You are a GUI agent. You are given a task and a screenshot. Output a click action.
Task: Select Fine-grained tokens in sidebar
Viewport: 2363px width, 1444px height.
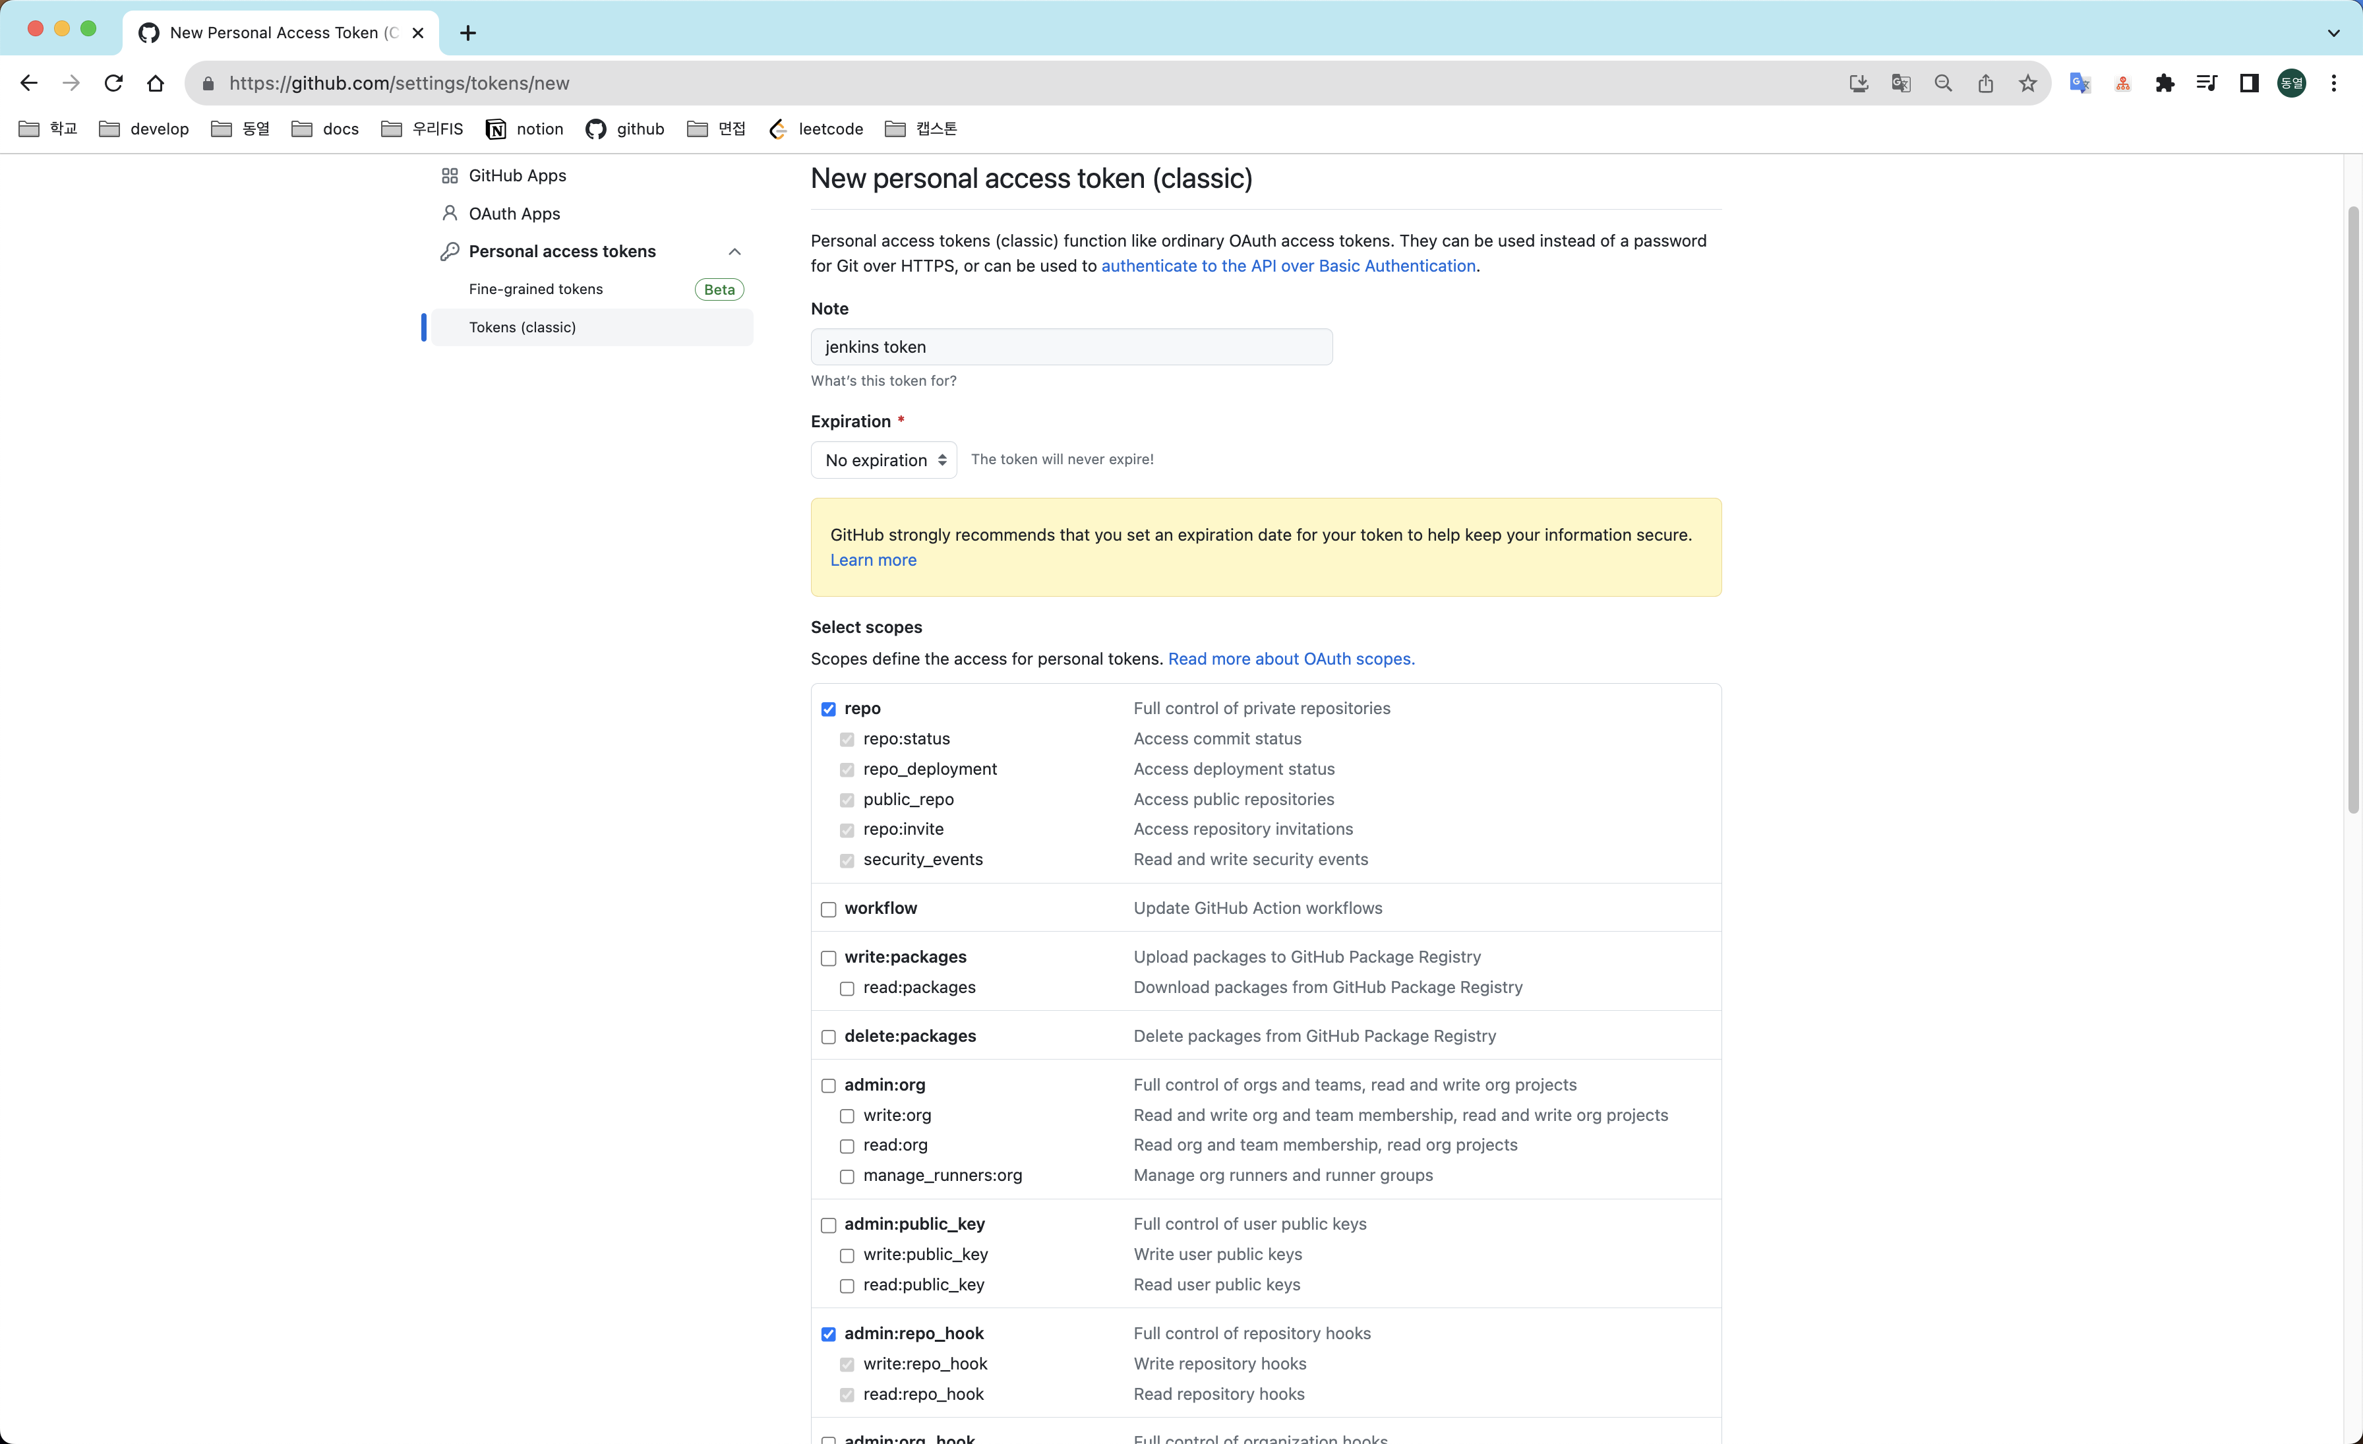point(535,289)
